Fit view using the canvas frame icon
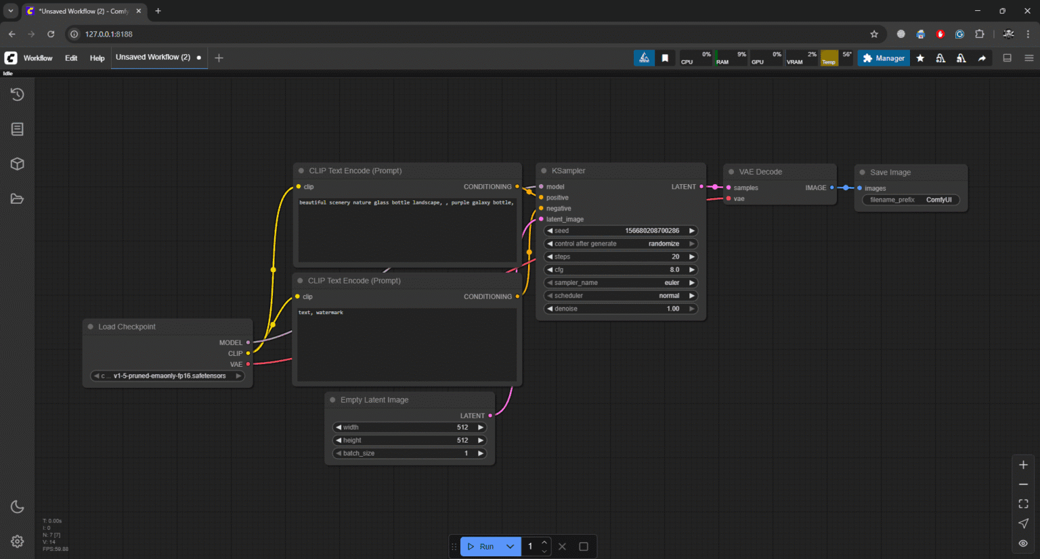This screenshot has width=1040, height=559. tap(1023, 504)
